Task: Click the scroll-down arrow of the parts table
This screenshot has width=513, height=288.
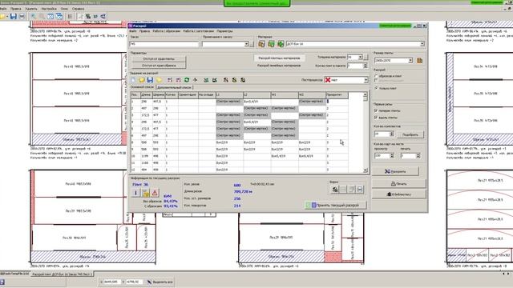Action: pos(366,170)
